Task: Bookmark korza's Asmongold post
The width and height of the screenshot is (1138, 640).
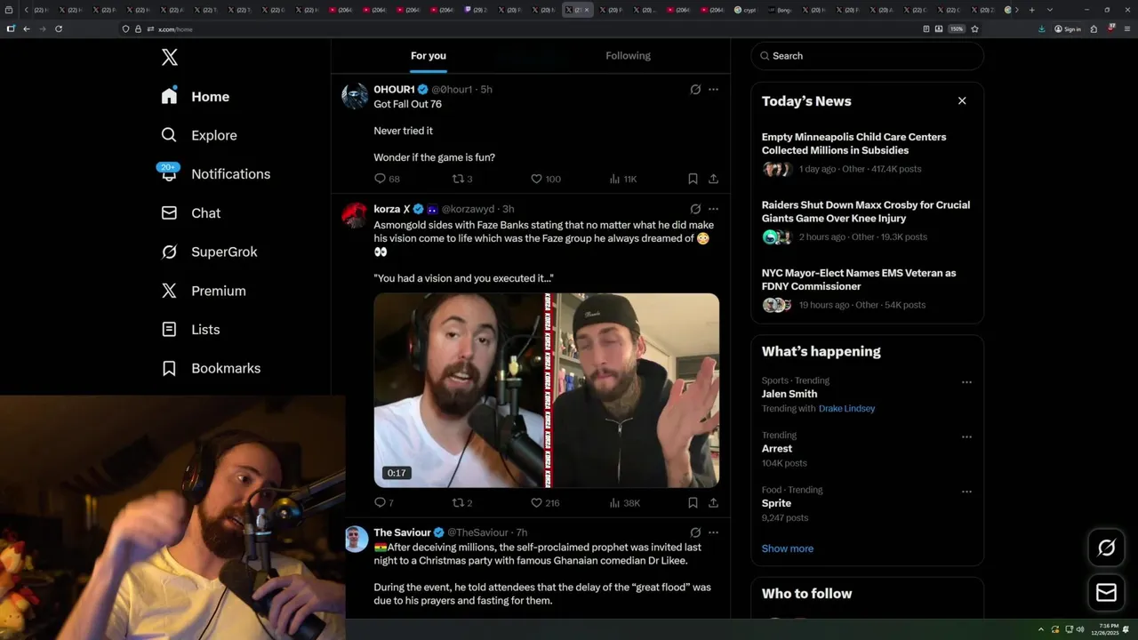Action: [x=693, y=503]
